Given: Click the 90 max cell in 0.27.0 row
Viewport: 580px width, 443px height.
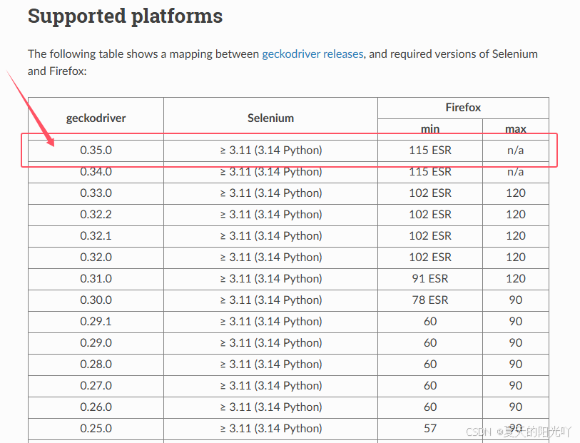Looking at the screenshot, I should click(516, 386).
